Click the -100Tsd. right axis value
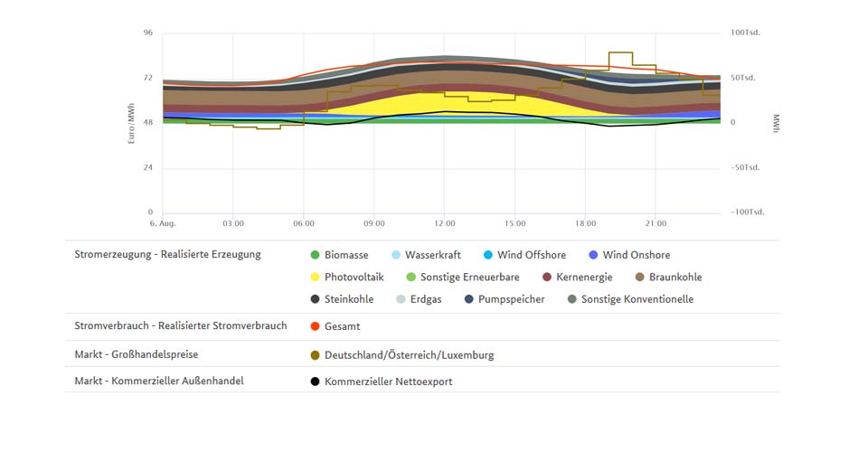The width and height of the screenshot is (868, 452). click(748, 212)
